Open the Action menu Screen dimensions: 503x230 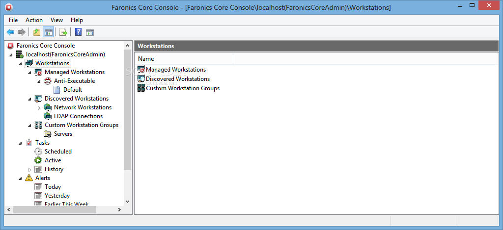34,20
